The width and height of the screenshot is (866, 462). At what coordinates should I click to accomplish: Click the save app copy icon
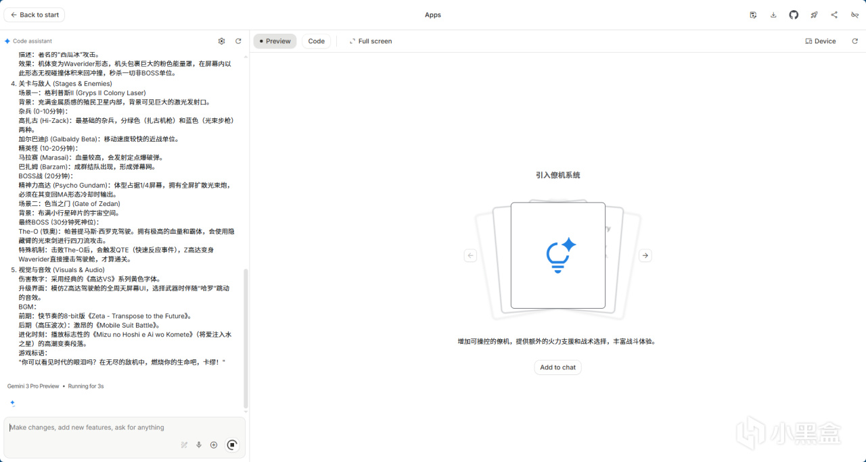[x=753, y=15]
